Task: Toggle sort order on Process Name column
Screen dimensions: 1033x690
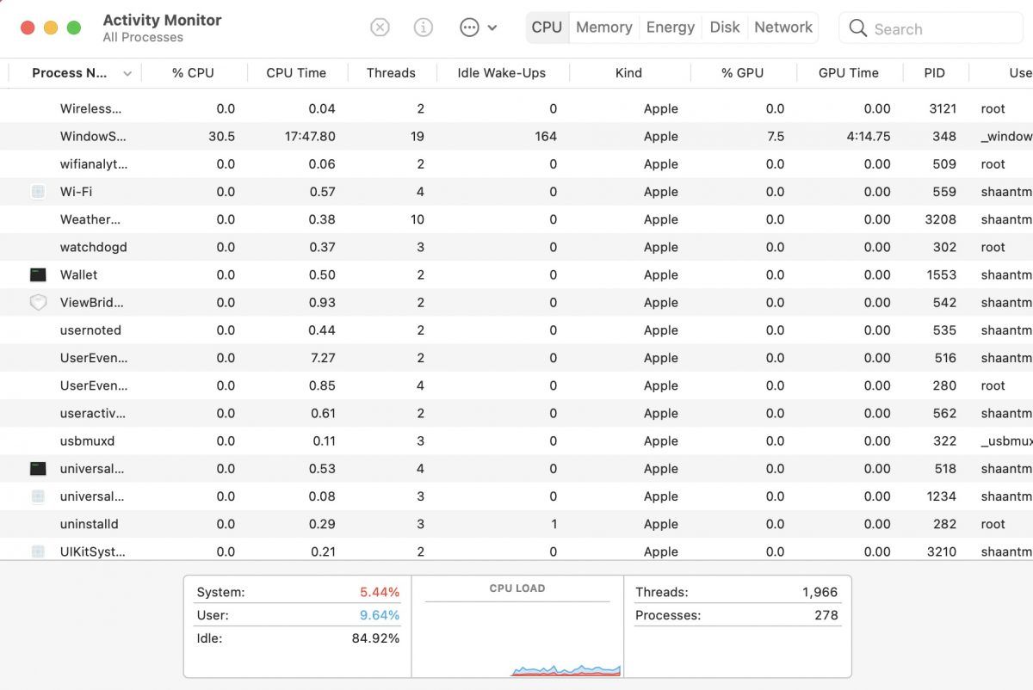Action: click(x=127, y=73)
